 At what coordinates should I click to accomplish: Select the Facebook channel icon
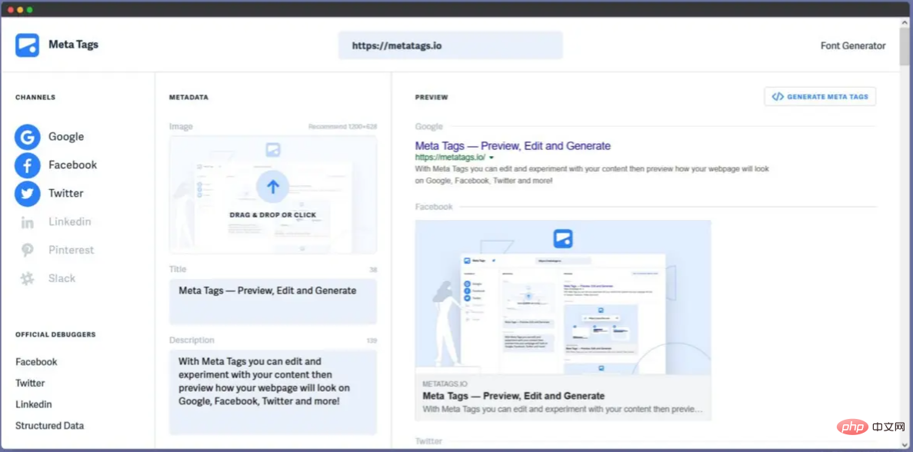tap(28, 165)
